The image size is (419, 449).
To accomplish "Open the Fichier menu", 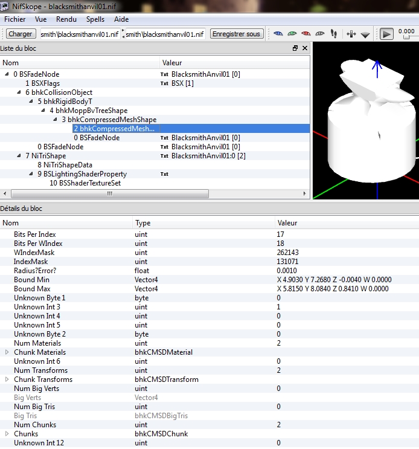I will point(15,19).
